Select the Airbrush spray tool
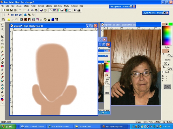This screenshot has width=173, height=129. click(x=2, y=85)
